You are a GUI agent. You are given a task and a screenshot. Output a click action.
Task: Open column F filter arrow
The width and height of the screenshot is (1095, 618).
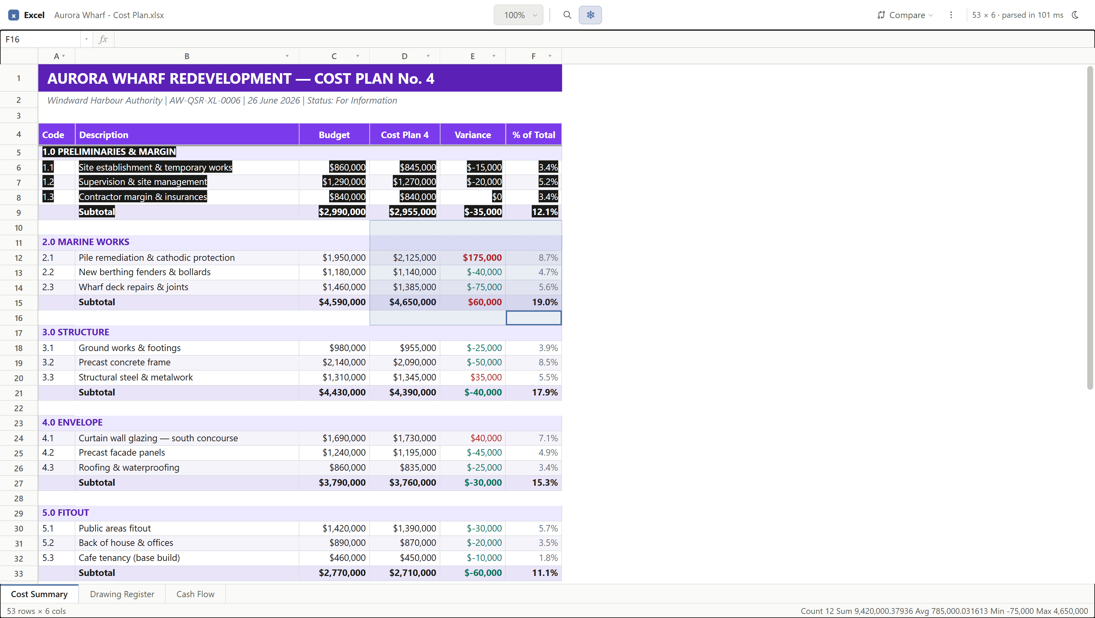click(550, 56)
